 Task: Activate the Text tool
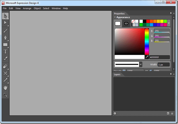tap(5, 51)
